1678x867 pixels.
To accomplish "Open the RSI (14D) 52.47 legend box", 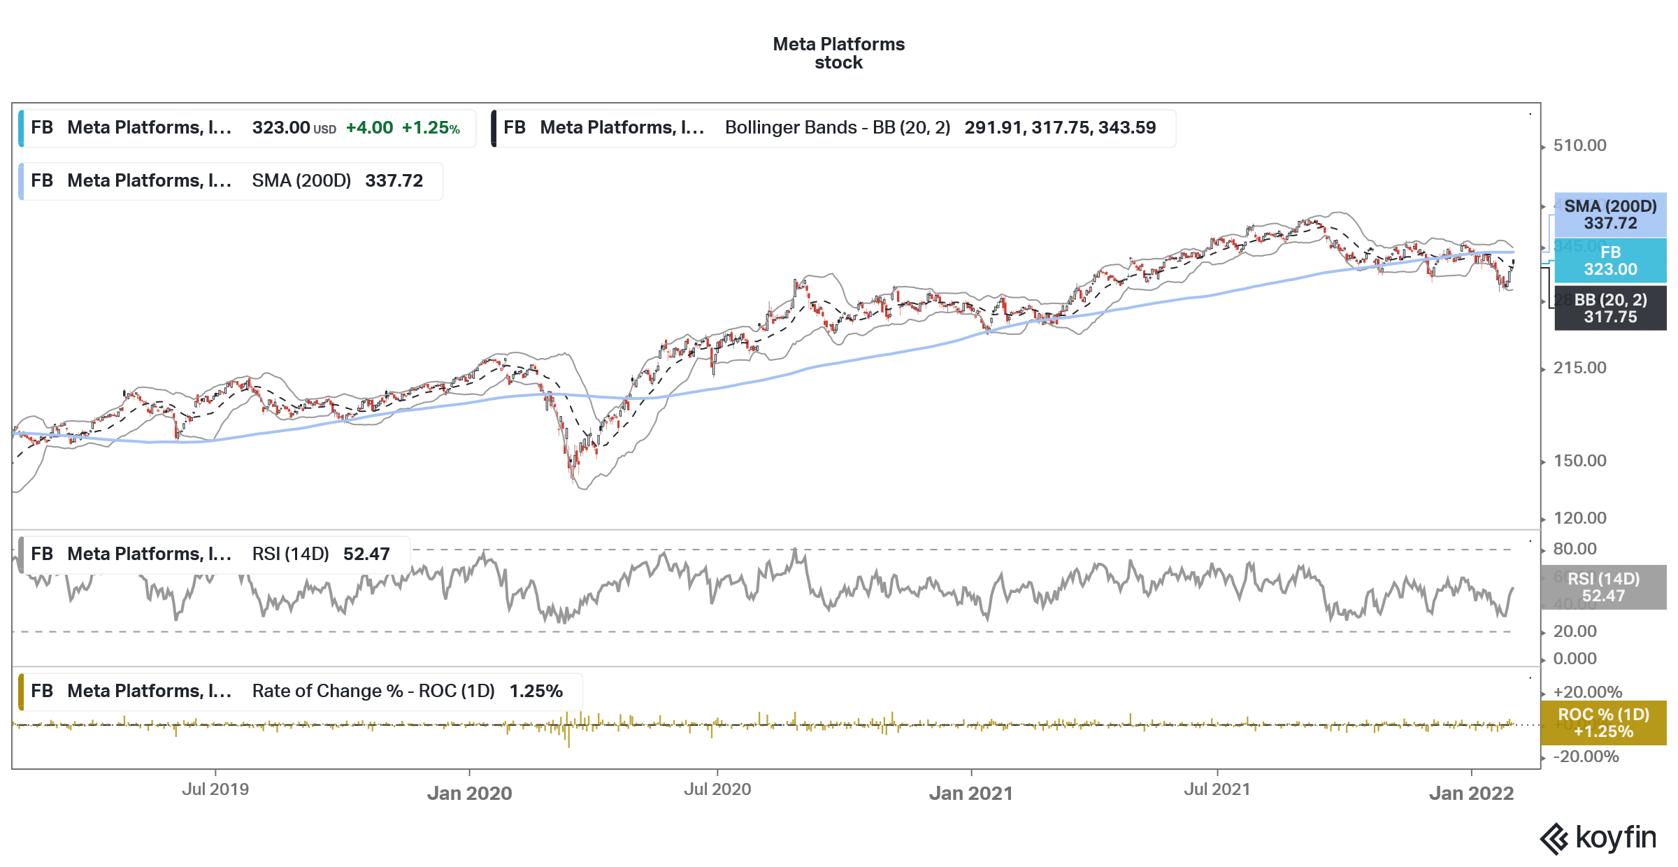I will [x=214, y=554].
